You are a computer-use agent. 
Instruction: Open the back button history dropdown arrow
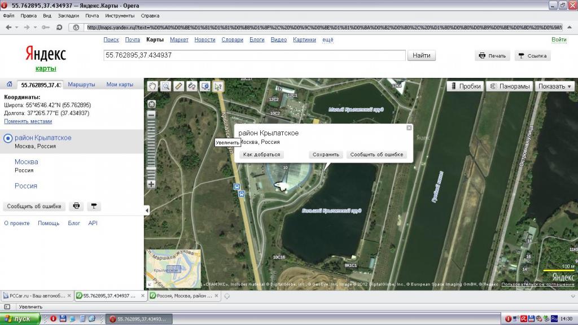[x=16, y=27]
